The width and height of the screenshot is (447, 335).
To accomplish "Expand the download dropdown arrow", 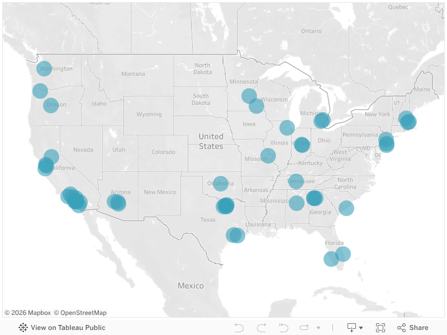I will [x=361, y=328].
